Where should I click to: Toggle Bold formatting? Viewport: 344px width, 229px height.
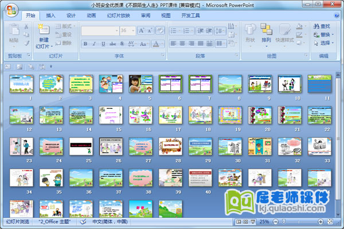[x=85, y=44]
